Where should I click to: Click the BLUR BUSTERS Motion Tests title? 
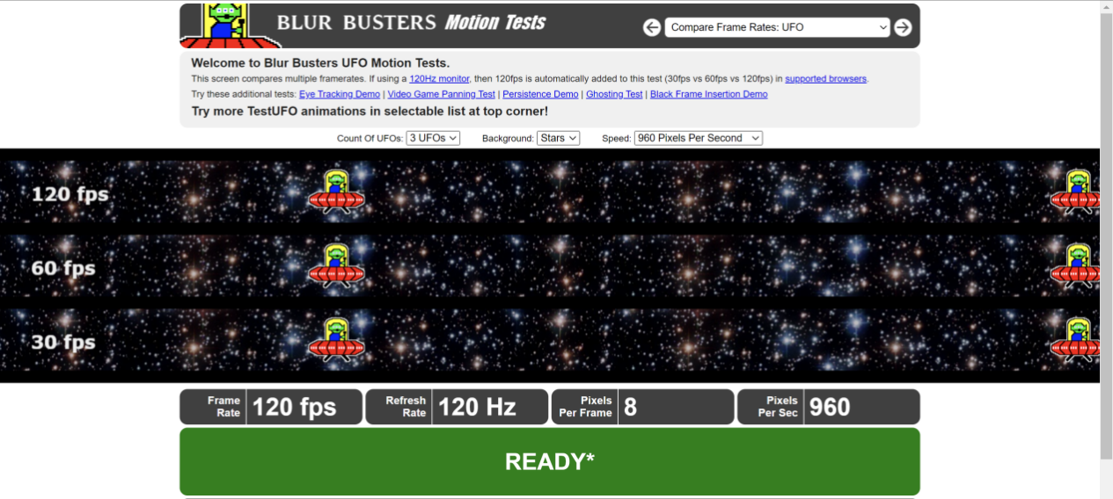(x=411, y=23)
